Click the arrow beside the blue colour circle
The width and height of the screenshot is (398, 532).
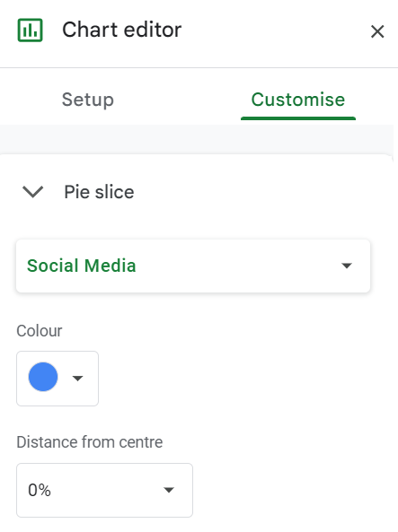click(78, 378)
